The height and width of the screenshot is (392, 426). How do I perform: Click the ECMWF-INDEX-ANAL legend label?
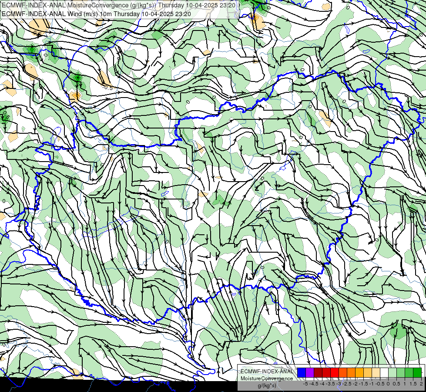tap(267, 372)
